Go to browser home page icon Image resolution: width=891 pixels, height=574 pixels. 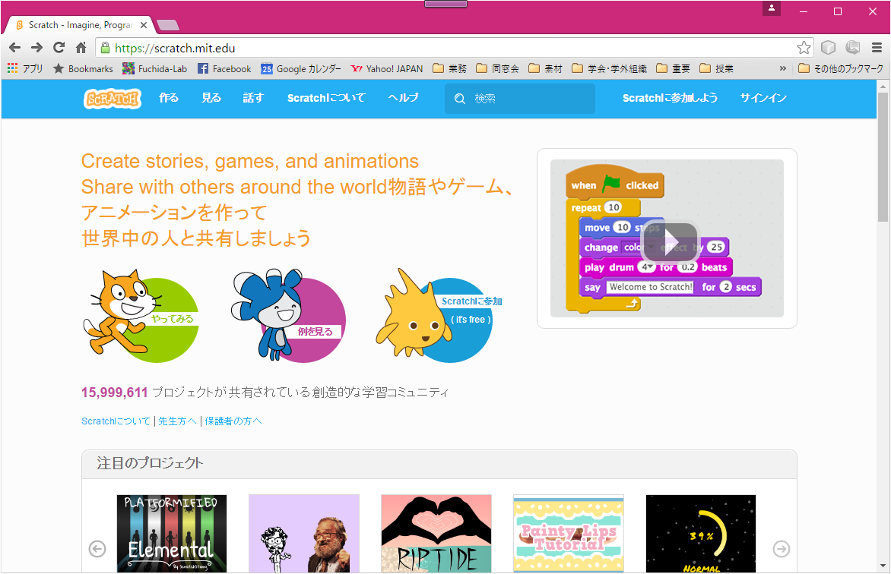point(81,48)
